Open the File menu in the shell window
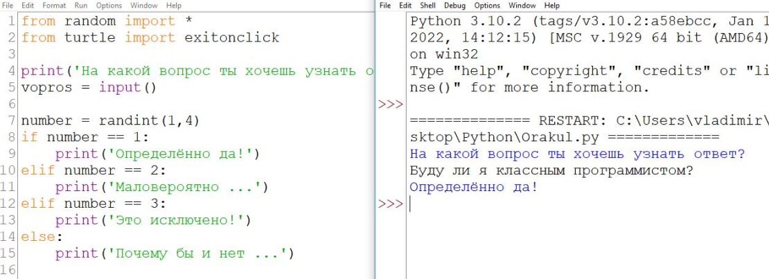Screen dimensions: 769x279 click(385, 6)
